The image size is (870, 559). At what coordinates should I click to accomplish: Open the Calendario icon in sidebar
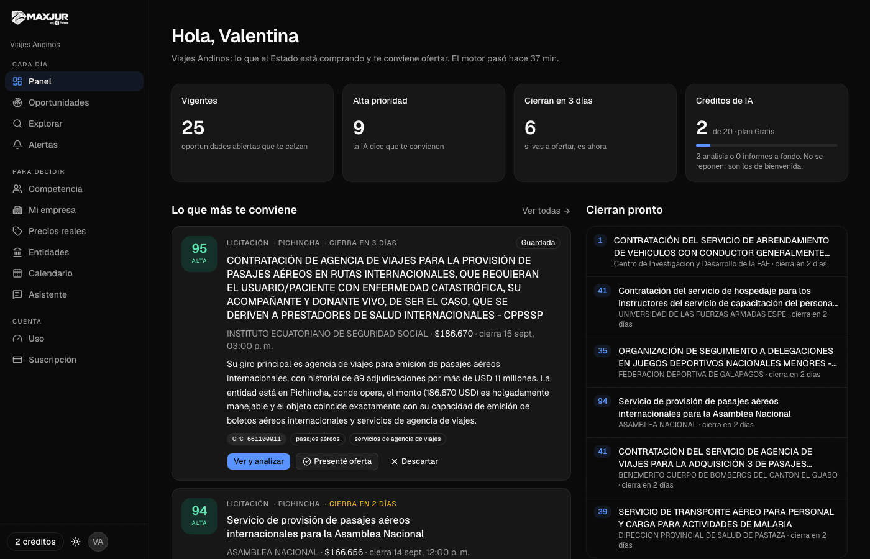17,273
